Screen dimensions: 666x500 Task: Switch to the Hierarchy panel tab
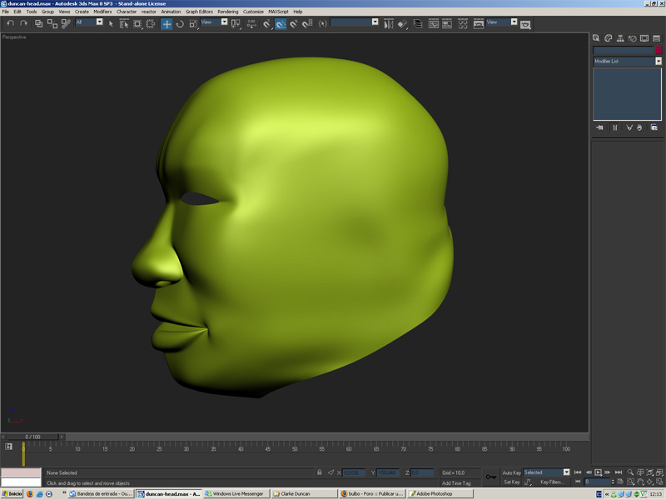[x=620, y=38]
